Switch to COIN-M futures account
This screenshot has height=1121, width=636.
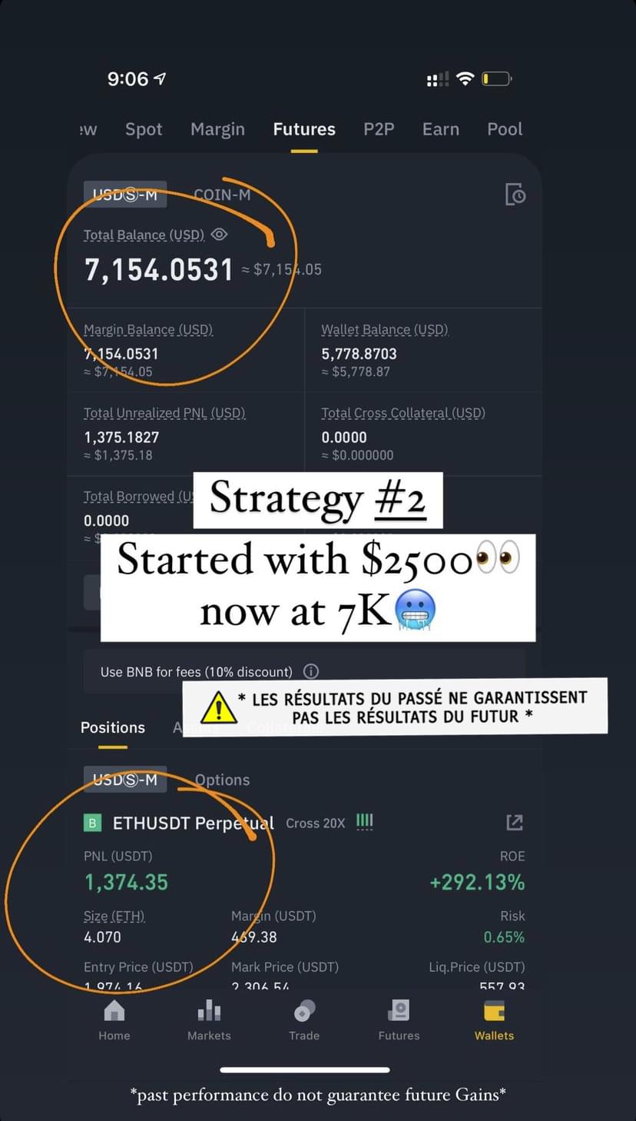[222, 195]
